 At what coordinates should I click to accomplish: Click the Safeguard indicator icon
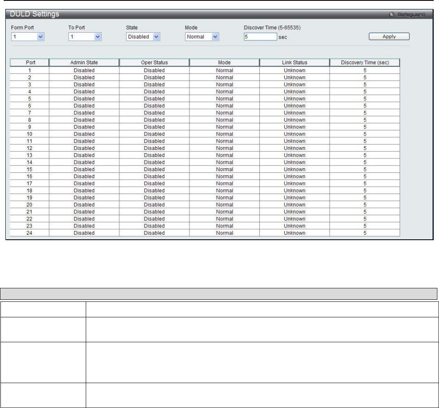pyautogui.click(x=392, y=14)
